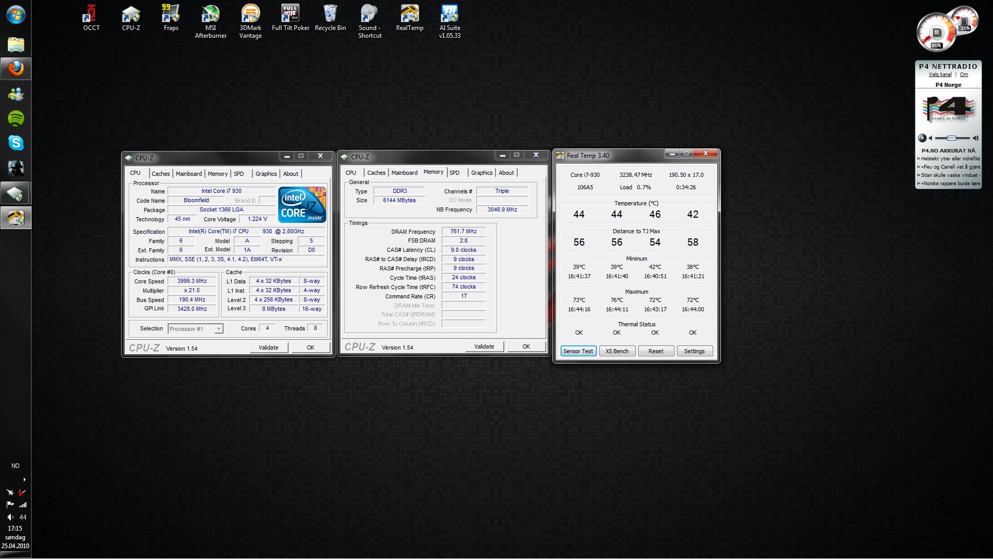Open the Action Center flag tray icon
Viewport: 993px width, 559px height.
click(x=10, y=505)
